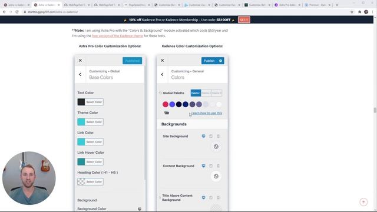Click the browser back arrow
The width and height of the screenshot is (377, 212).
[x=4, y=12]
